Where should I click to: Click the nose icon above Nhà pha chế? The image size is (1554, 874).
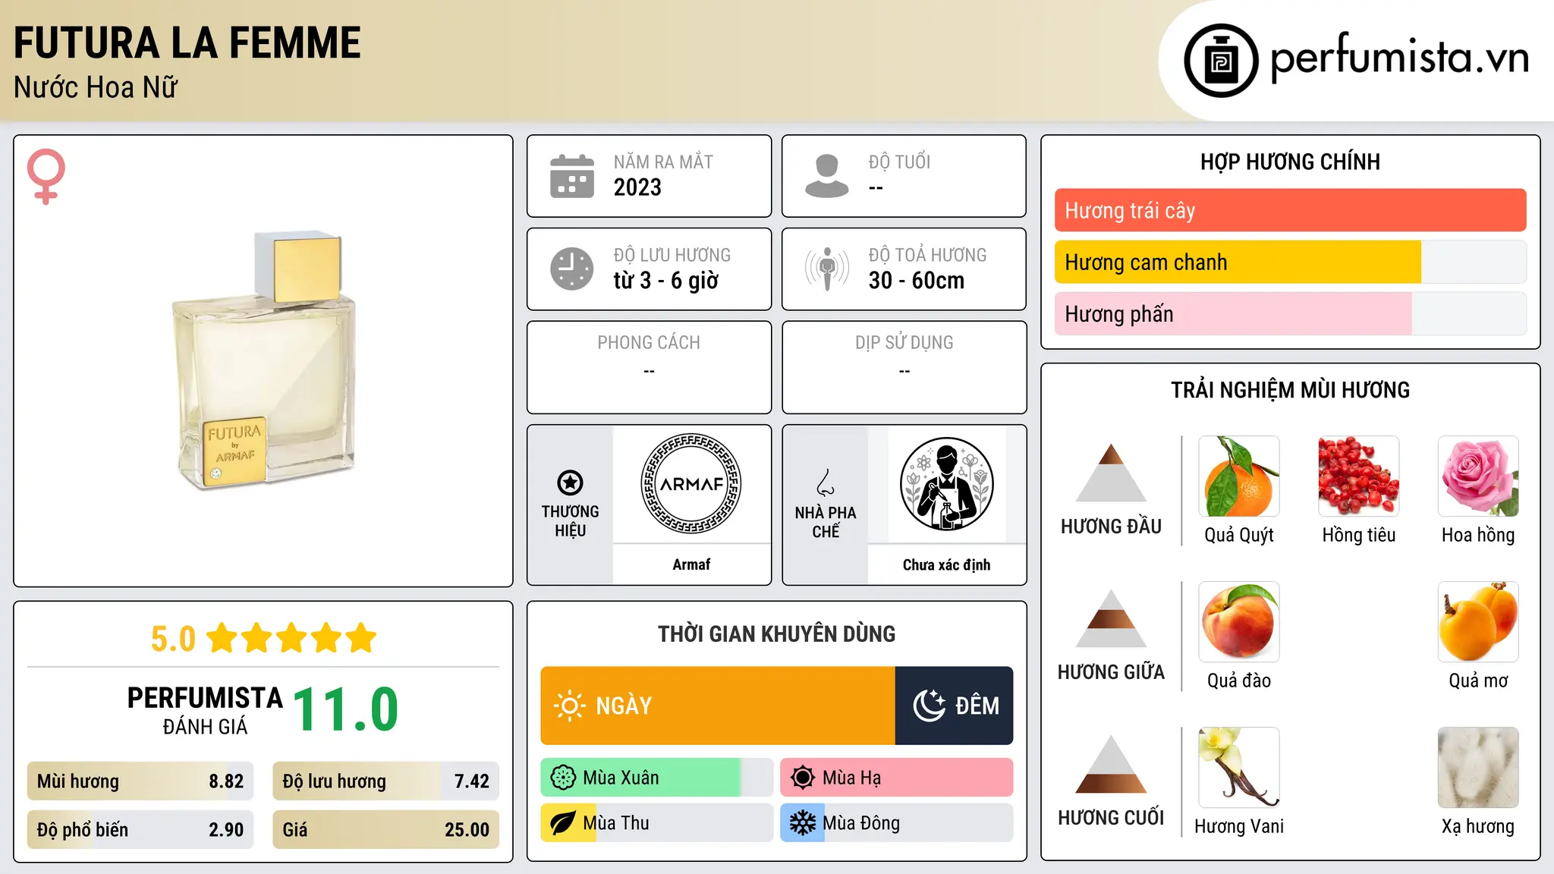click(x=826, y=483)
